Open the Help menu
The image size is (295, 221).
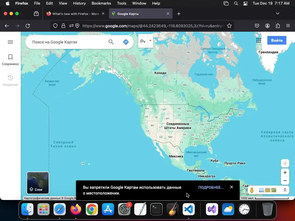point(156,3)
